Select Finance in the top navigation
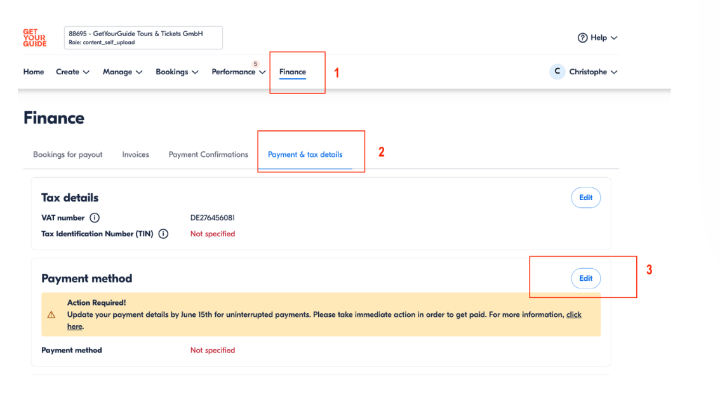Image resolution: width=720 pixels, height=418 pixels. 293,72
